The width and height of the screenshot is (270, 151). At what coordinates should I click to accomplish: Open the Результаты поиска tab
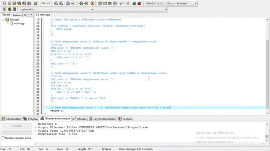(102, 119)
